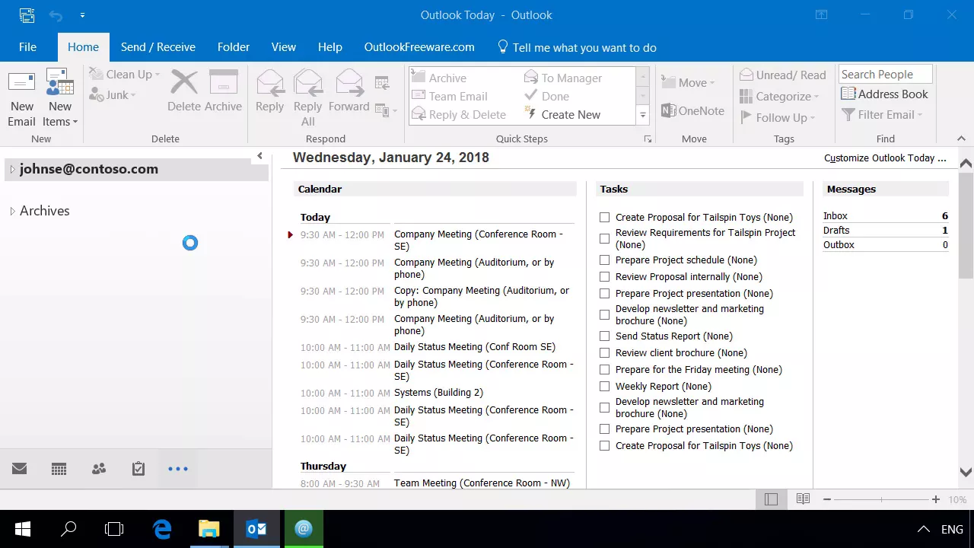Screen dimensions: 974x548
Task: Open People view in navigation bar
Action: (x=99, y=469)
